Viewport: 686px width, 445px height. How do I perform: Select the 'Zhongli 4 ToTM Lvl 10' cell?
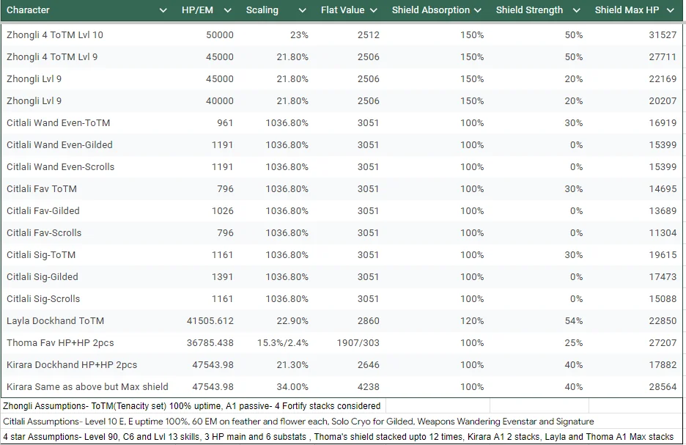click(55, 35)
